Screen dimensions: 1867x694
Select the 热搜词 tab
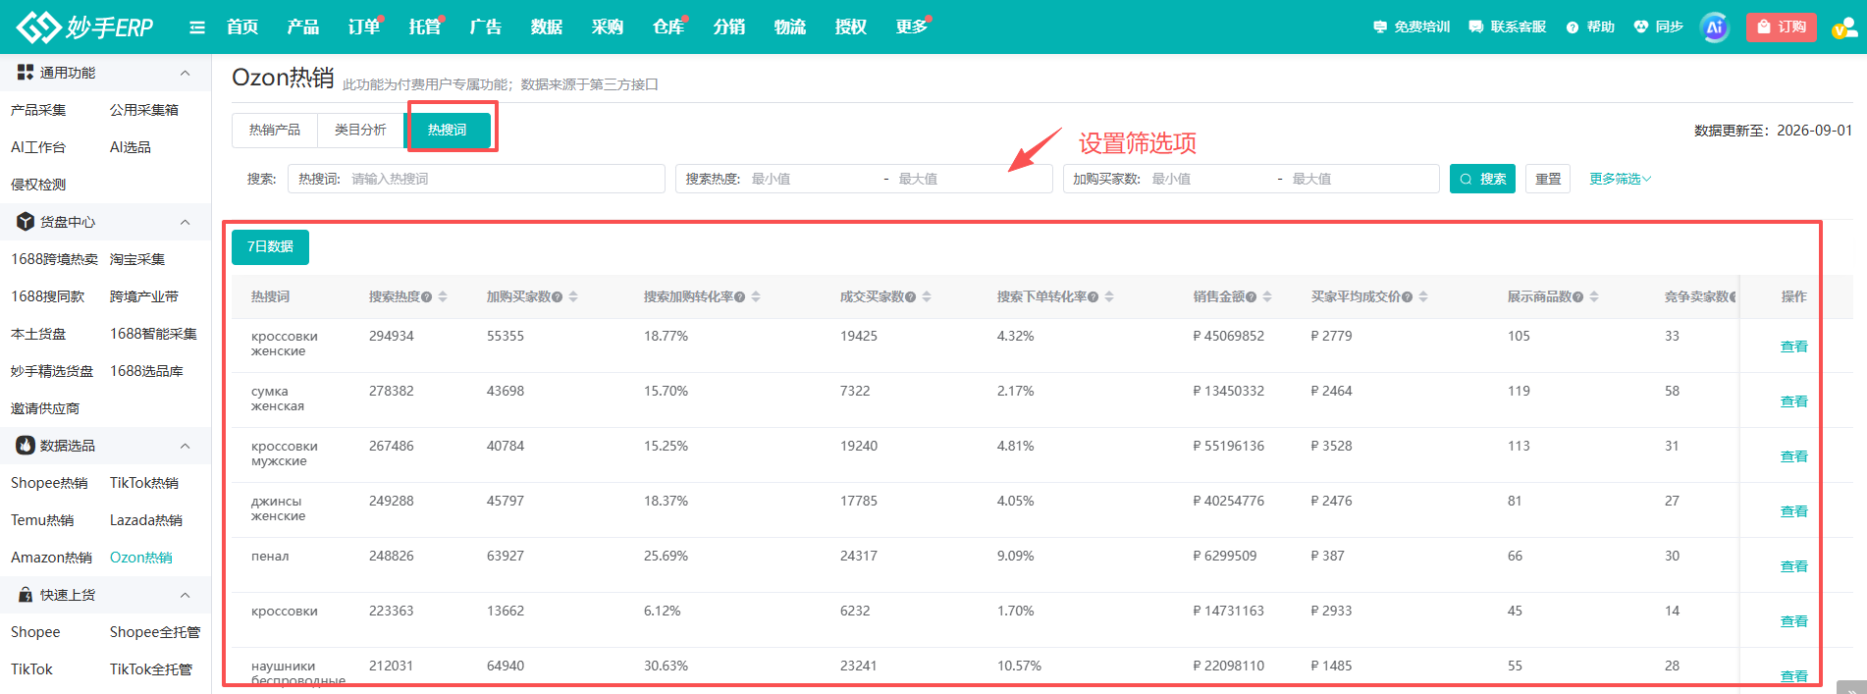point(448,130)
